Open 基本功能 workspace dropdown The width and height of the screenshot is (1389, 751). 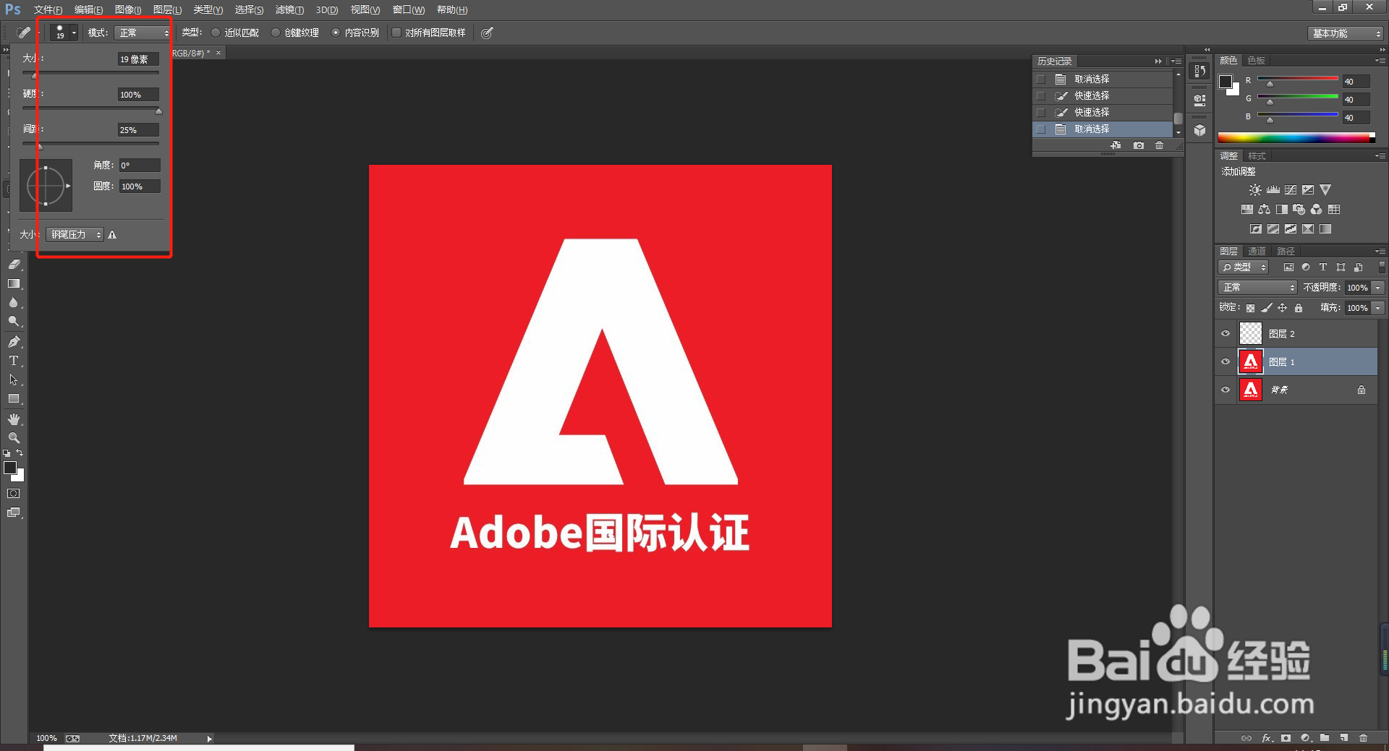coord(1346,33)
